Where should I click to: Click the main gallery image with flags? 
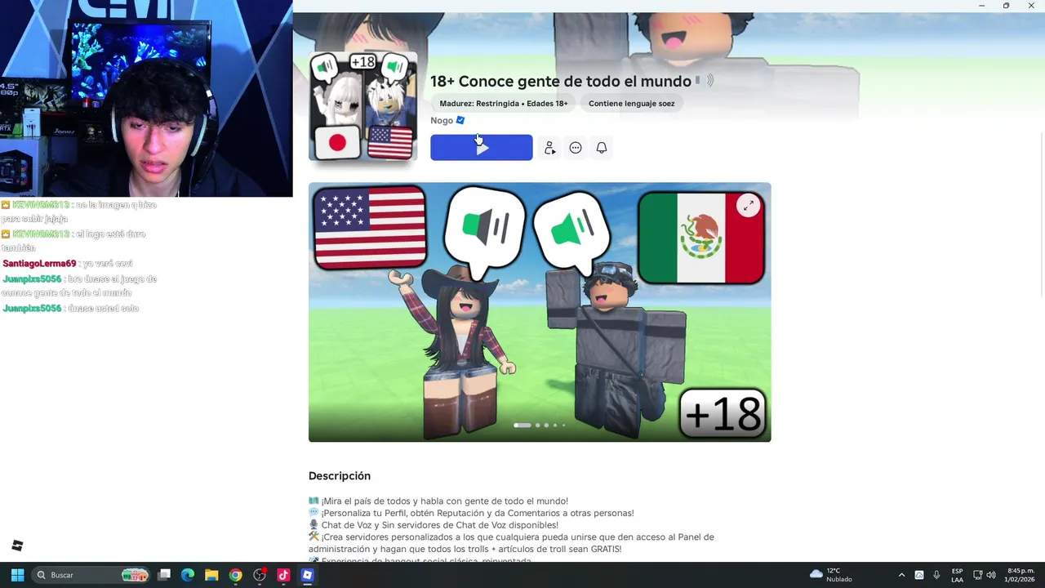click(x=540, y=312)
